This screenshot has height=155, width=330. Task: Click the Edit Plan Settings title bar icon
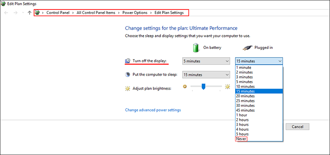click(x=3, y=4)
